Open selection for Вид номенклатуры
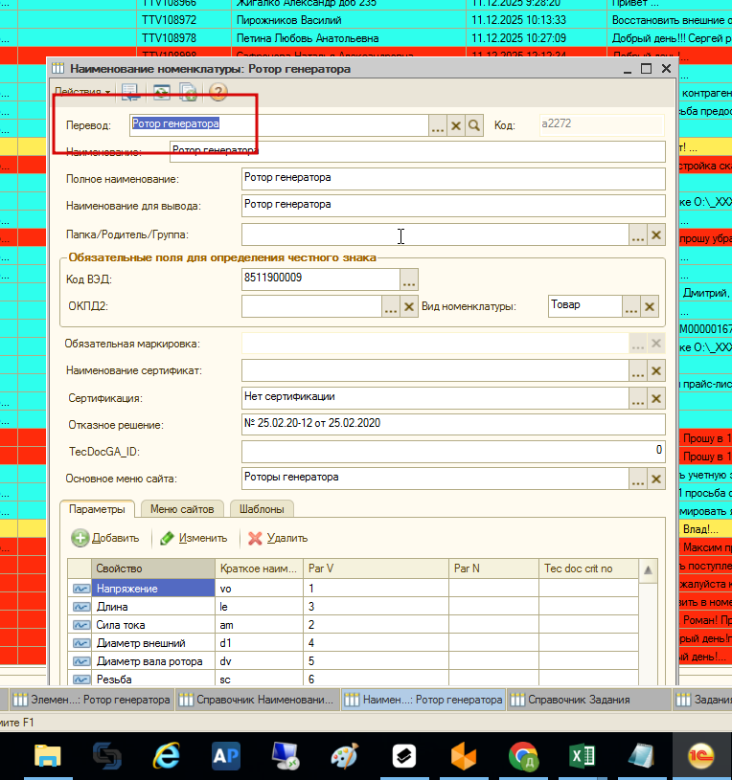Screen dimensions: 732x780 click(x=630, y=306)
